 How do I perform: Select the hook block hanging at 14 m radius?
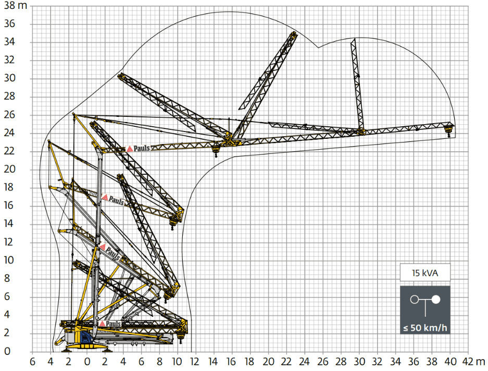(215, 151)
